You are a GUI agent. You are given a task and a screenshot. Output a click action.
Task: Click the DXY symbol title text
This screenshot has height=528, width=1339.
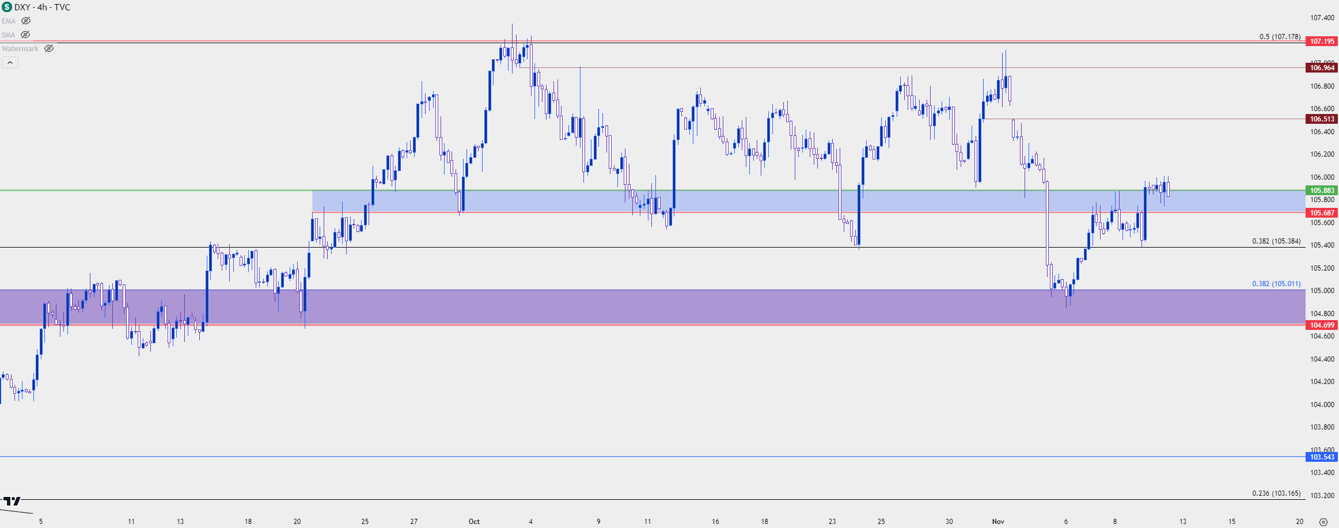pos(22,7)
